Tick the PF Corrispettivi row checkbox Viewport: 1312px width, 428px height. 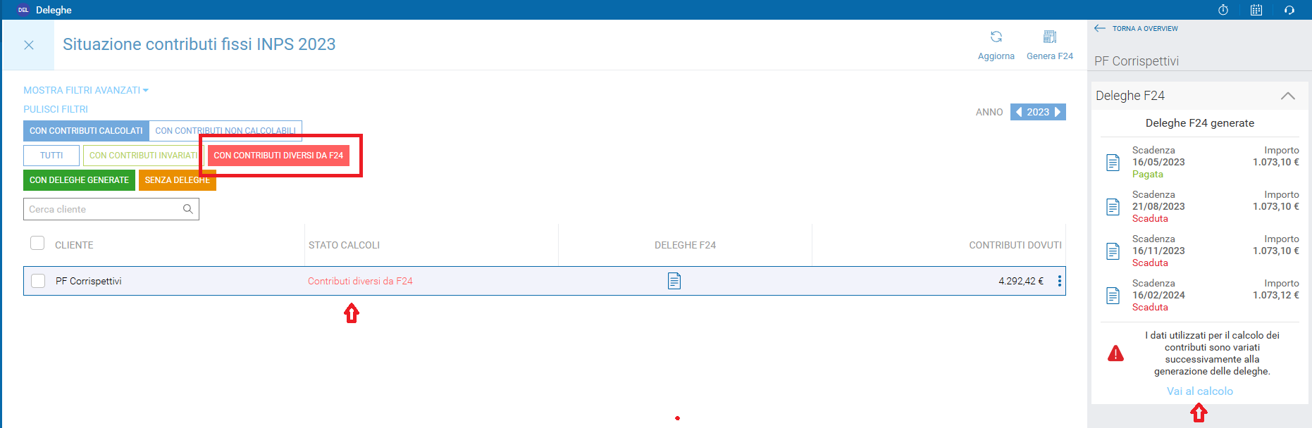[x=38, y=281]
